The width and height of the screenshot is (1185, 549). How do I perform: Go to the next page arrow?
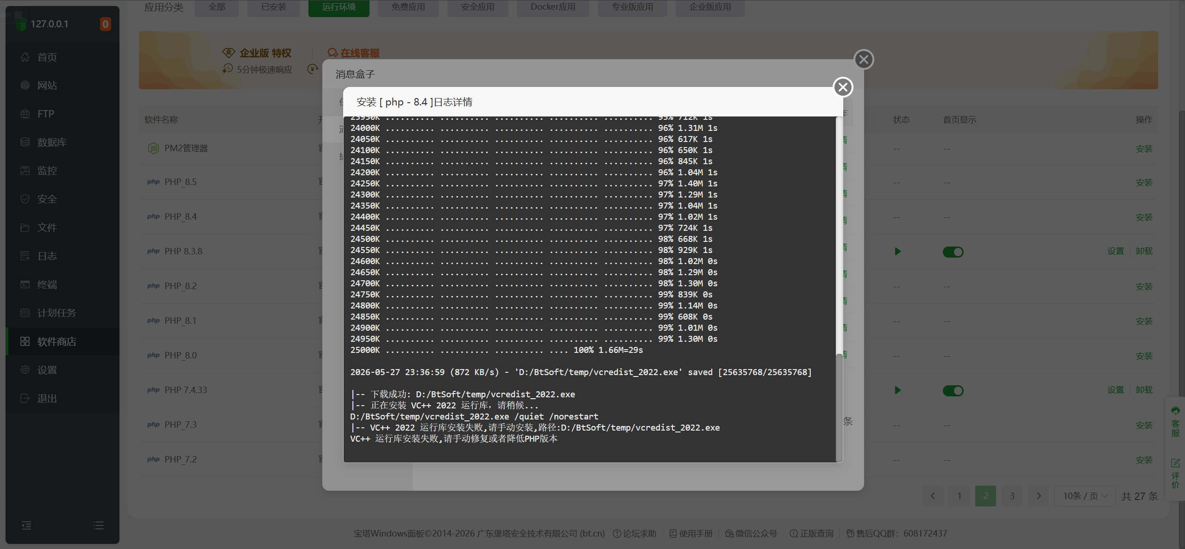[x=1039, y=496]
